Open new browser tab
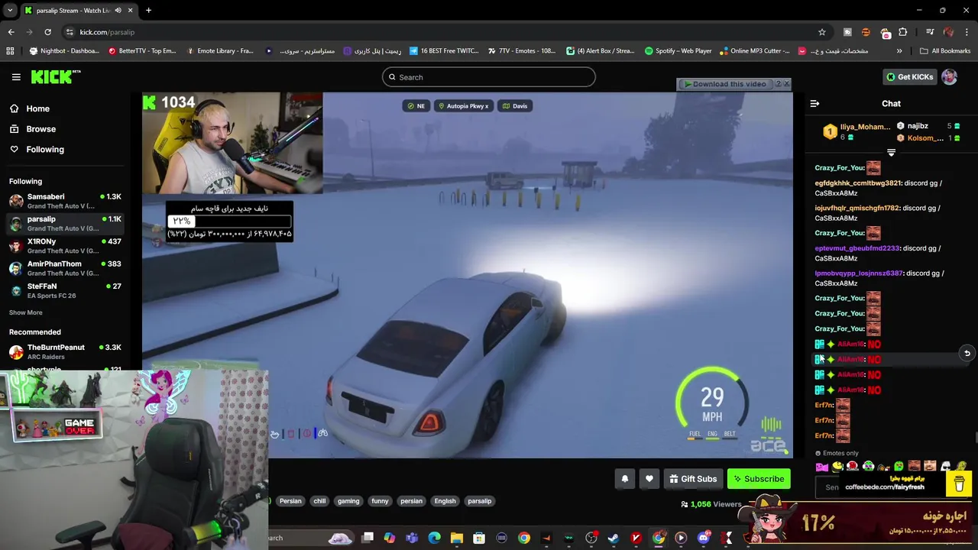Image resolution: width=978 pixels, height=550 pixels. point(148,11)
